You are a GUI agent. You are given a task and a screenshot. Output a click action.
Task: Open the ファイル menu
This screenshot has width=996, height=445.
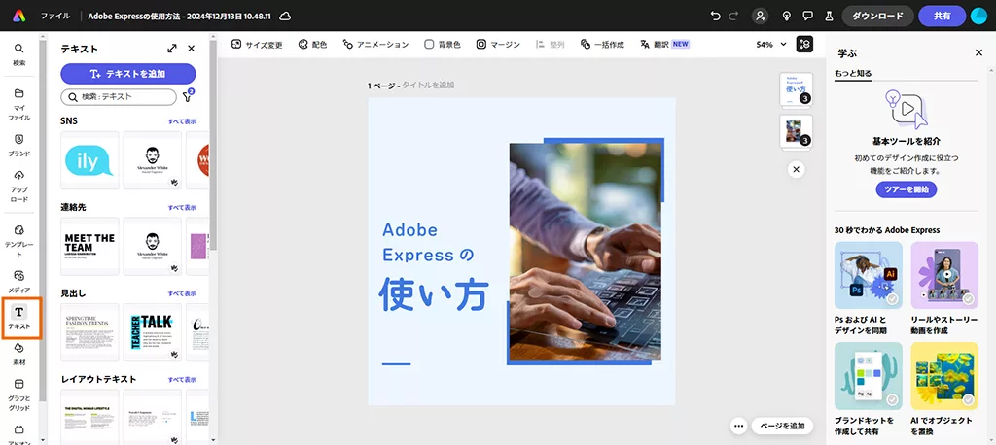click(x=55, y=16)
